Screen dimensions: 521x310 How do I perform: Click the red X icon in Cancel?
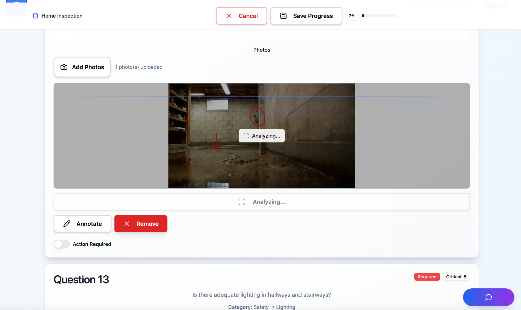click(x=229, y=16)
